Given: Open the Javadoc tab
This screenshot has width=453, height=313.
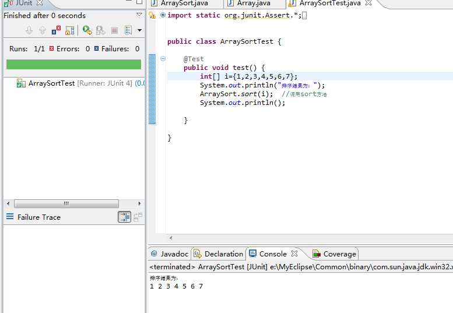Looking at the screenshot, I should [169, 254].
